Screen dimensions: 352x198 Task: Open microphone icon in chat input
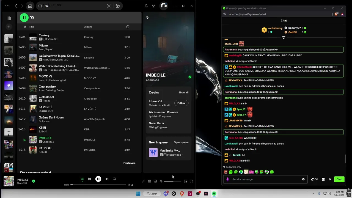coord(227,179)
